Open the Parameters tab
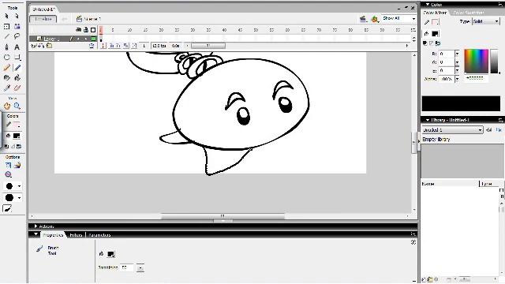This screenshot has width=505, height=284. tap(99, 235)
